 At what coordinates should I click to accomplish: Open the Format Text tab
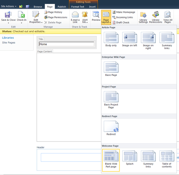pos(78,7)
